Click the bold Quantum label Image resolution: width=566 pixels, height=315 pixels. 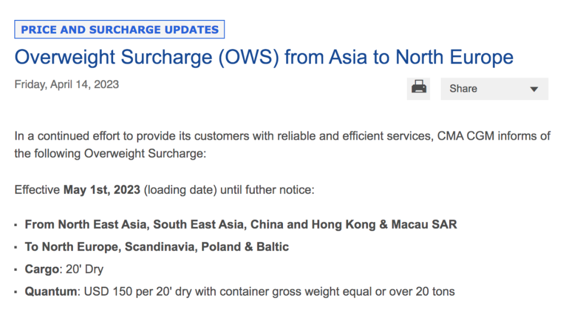(x=50, y=291)
